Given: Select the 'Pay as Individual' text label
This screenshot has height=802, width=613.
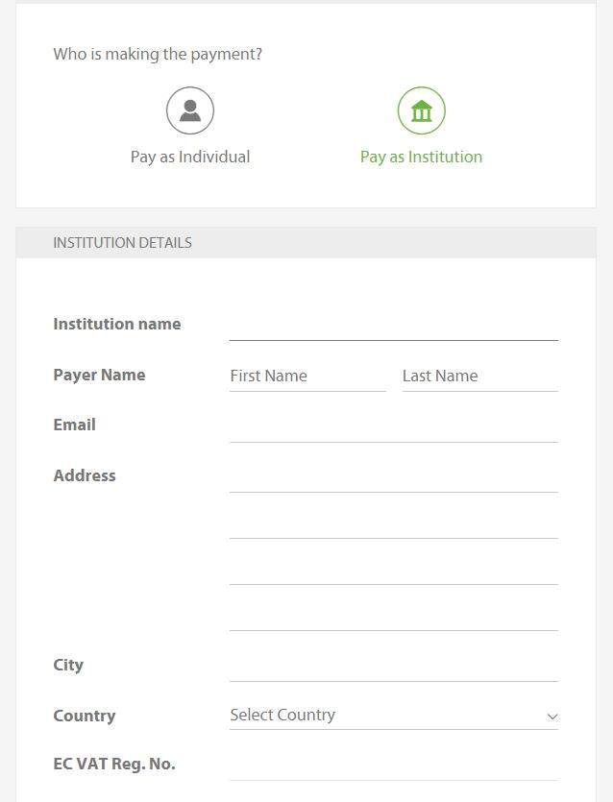Looking at the screenshot, I should click(x=190, y=157).
